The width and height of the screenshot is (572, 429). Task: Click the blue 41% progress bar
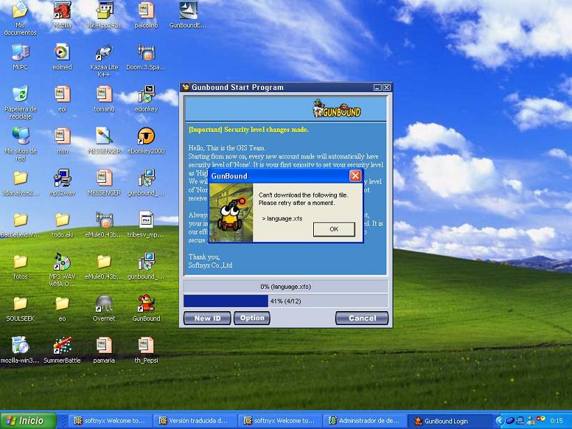tap(225, 301)
